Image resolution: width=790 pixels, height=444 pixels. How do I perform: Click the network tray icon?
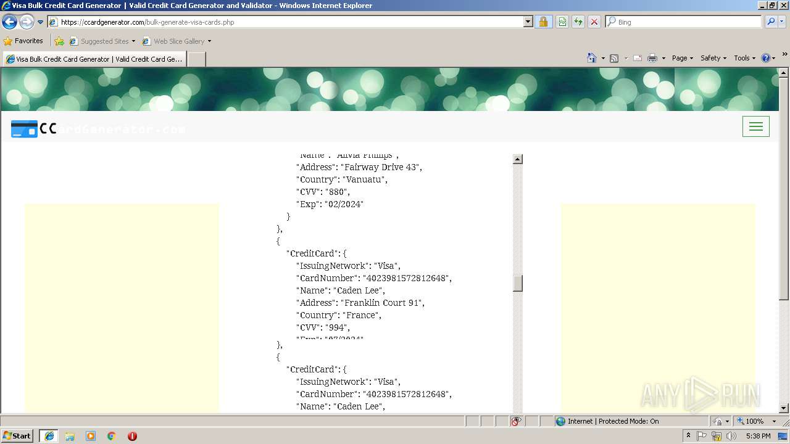coord(717,436)
